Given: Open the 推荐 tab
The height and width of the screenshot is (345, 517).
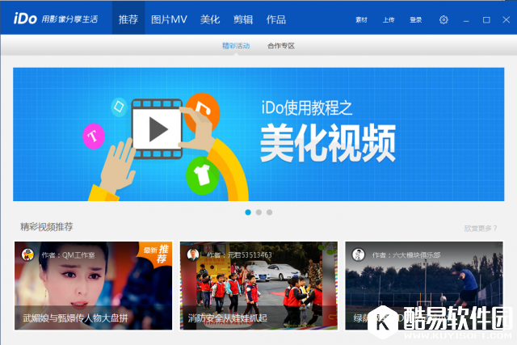Looking at the screenshot, I should point(128,19).
